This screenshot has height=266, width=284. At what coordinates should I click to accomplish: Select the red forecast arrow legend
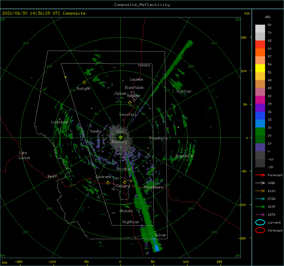pos(260,175)
